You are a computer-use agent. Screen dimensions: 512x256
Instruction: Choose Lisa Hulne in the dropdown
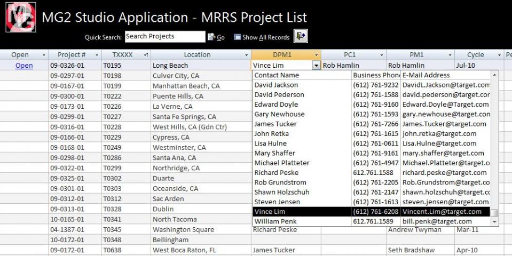click(x=372, y=143)
